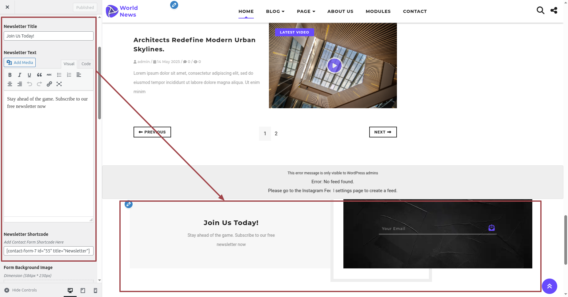The image size is (568, 297).
Task: Switch editor to the Visual tab
Action: click(x=69, y=64)
